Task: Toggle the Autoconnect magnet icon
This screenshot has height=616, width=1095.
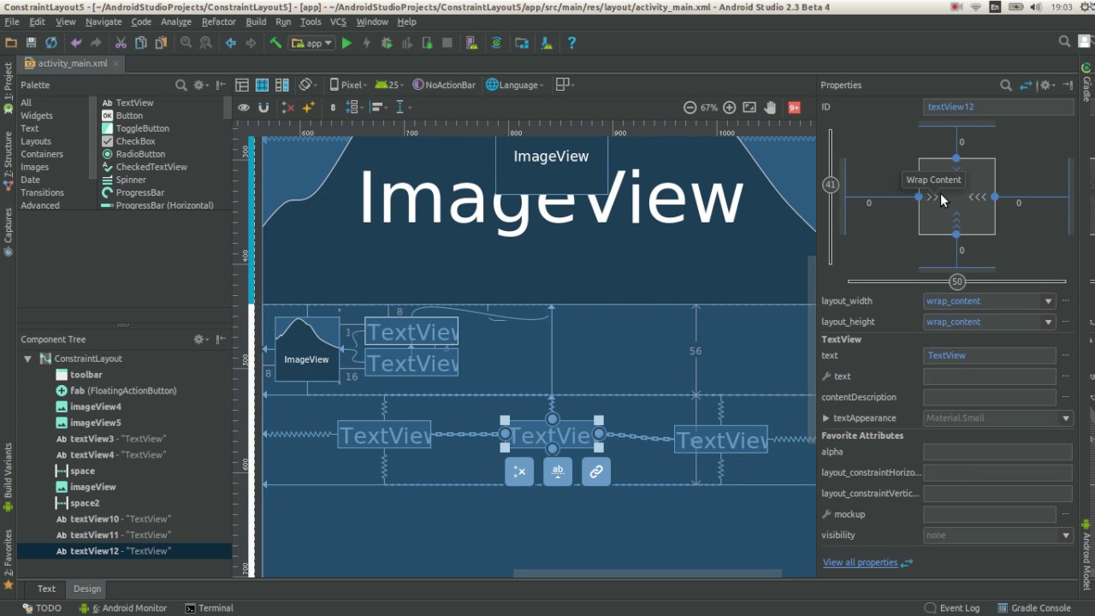Action: [263, 107]
